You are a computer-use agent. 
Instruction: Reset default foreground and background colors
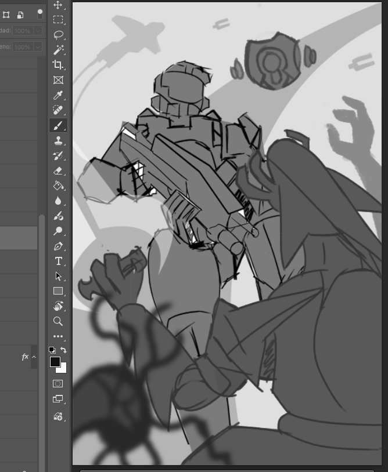click(52, 350)
